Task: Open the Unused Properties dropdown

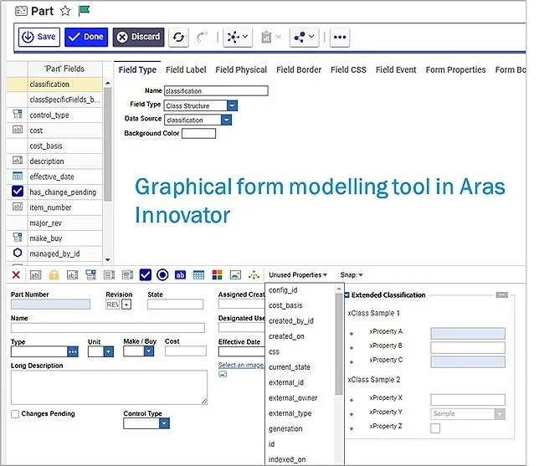Action: point(298,275)
